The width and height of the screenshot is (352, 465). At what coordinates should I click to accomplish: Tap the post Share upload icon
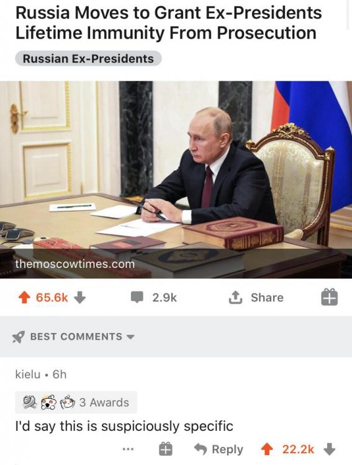coord(235,298)
